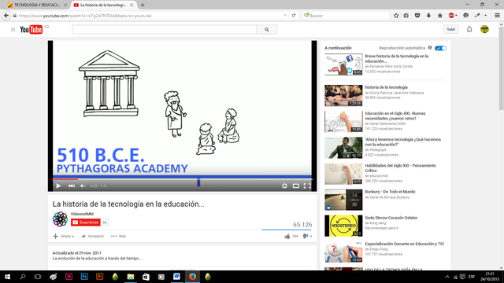The image size is (504, 283).
Task: Click the Firefox Buscar search box
Action: tap(346, 16)
